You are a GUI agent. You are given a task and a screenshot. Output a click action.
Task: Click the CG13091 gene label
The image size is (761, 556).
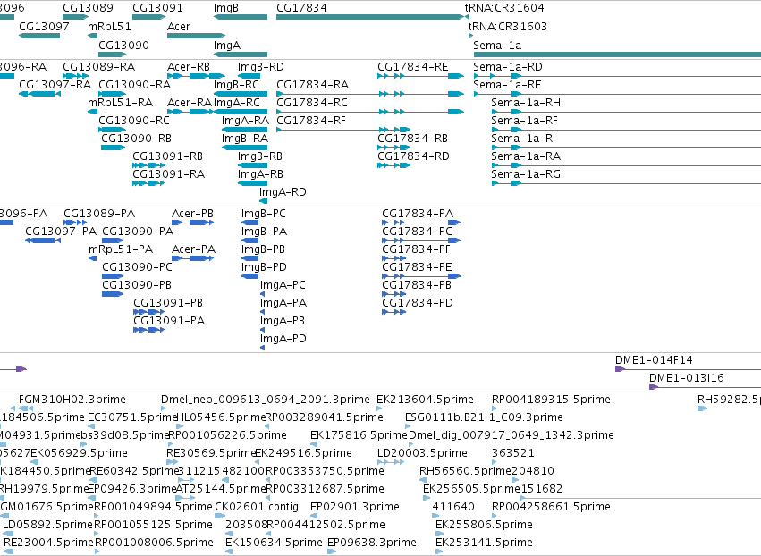(157, 8)
